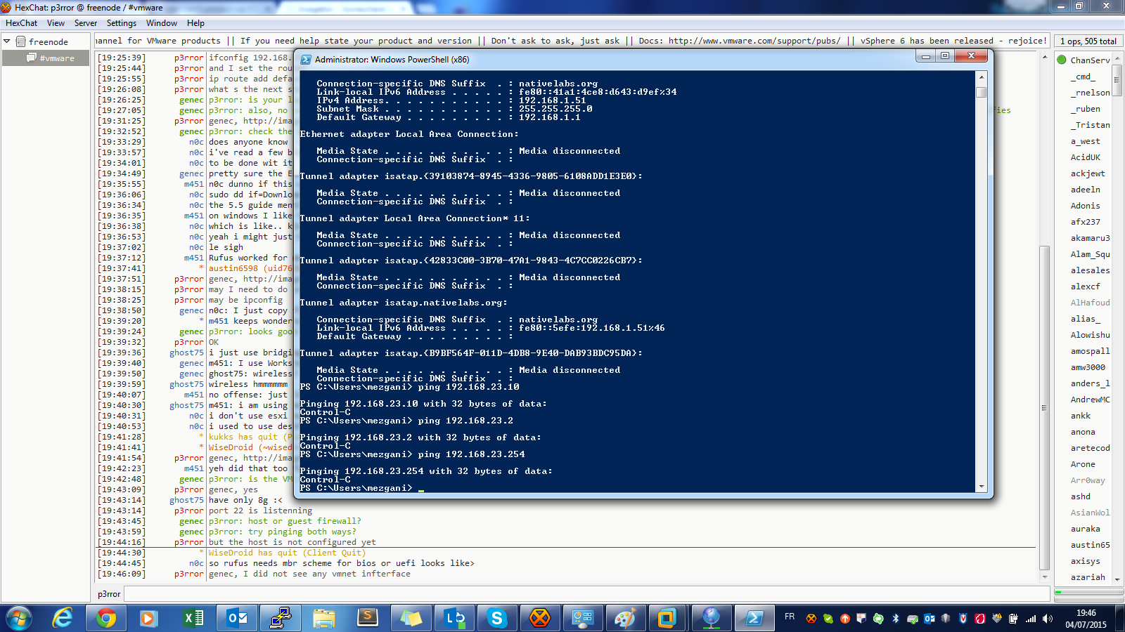This screenshot has width=1125, height=632.
Task: Switch to PuTTY in the taskbar
Action: tap(281, 618)
